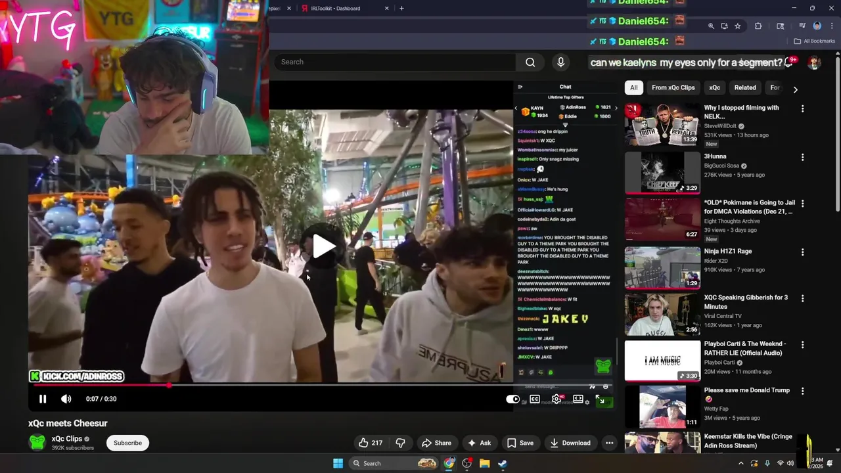Image resolution: width=841 pixels, height=473 pixels.
Task: Open the player settings gear
Action: 557,399
